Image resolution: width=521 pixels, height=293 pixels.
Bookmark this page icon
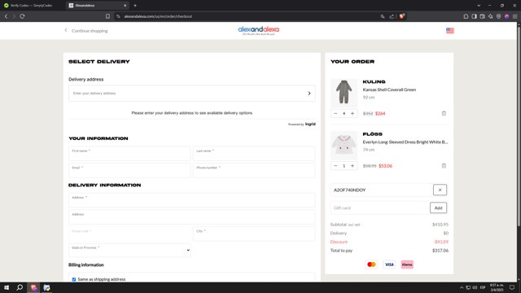(107, 16)
